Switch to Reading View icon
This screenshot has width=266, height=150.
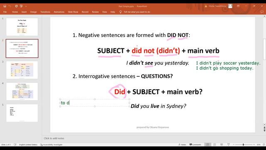tap(222, 145)
